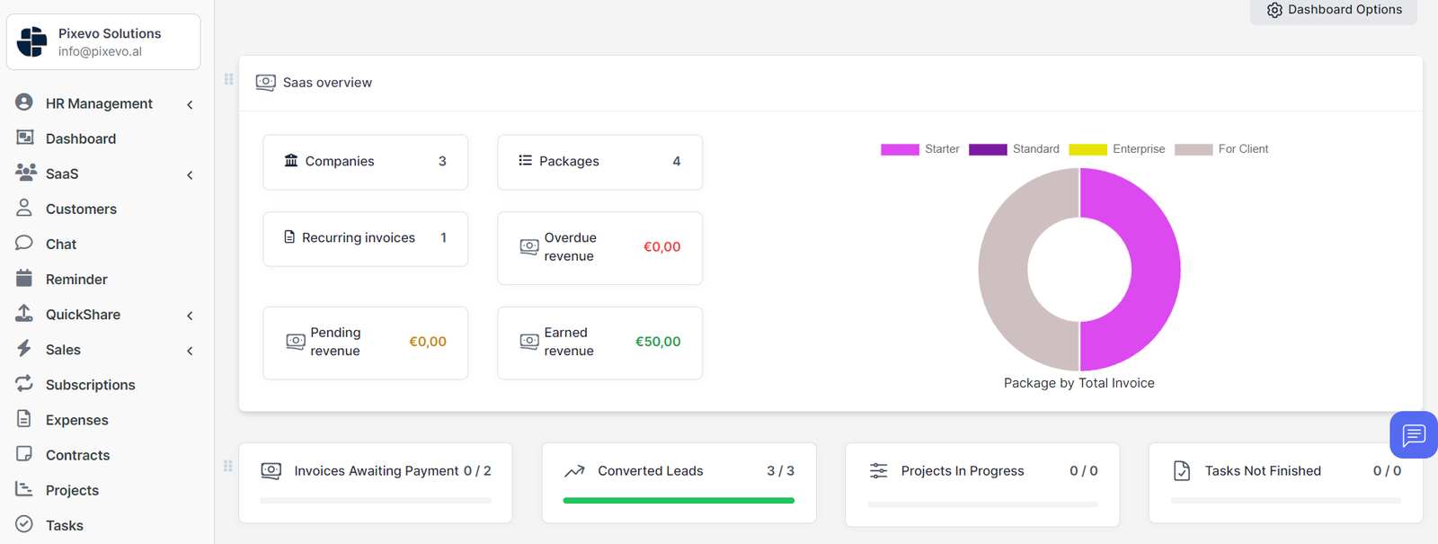This screenshot has width=1438, height=544.
Task: Click the Chat speech bubble sidebar icon
Action: click(x=24, y=243)
